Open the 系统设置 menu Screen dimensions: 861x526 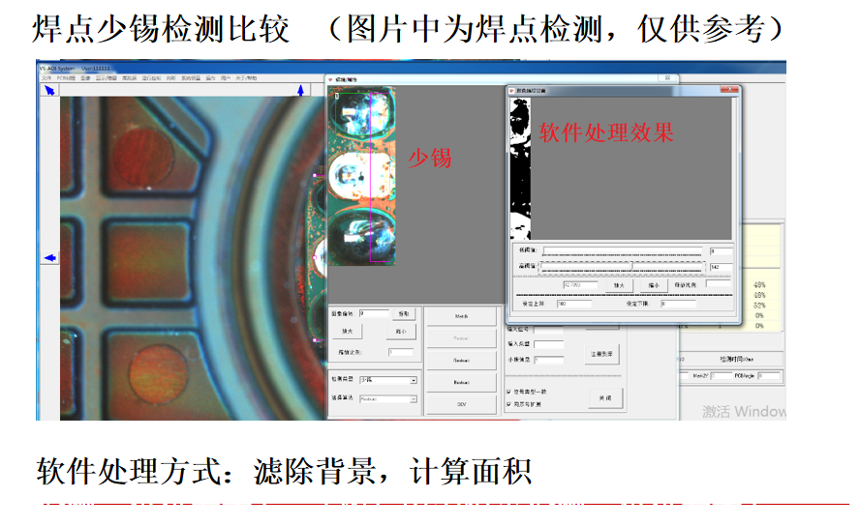[x=190, y=77]
